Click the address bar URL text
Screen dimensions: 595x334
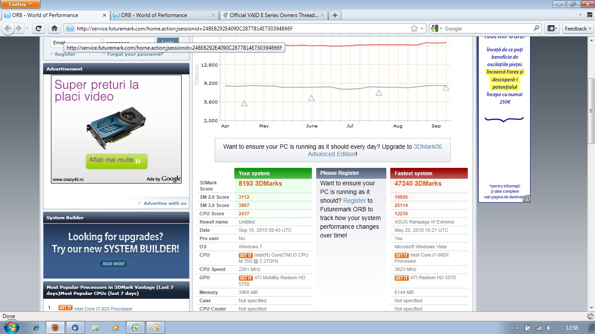click(x=185, y=29)
